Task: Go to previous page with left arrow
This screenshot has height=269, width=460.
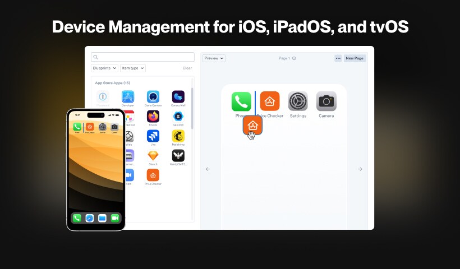Action: (x=208, y=169)
